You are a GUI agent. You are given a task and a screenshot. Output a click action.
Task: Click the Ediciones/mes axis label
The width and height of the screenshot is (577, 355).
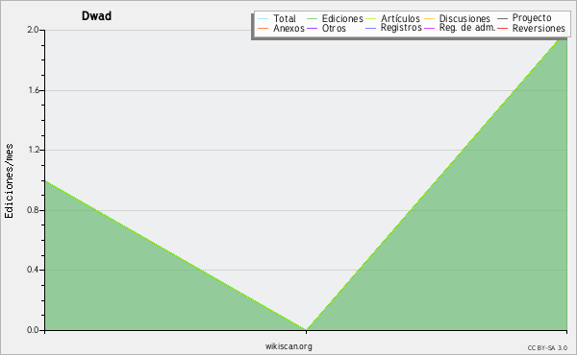[x=9, y=181]
